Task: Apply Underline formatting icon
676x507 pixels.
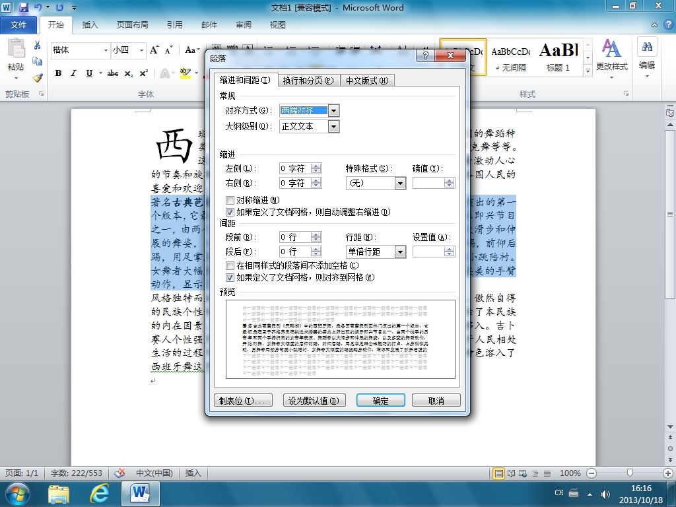Action: tap(89, 73)
